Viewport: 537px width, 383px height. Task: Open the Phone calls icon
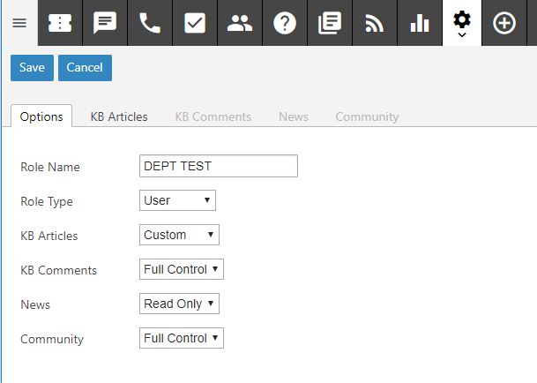point(150,24)
